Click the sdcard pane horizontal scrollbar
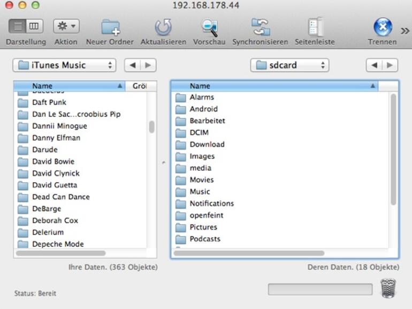 click(x=249, y=253)
